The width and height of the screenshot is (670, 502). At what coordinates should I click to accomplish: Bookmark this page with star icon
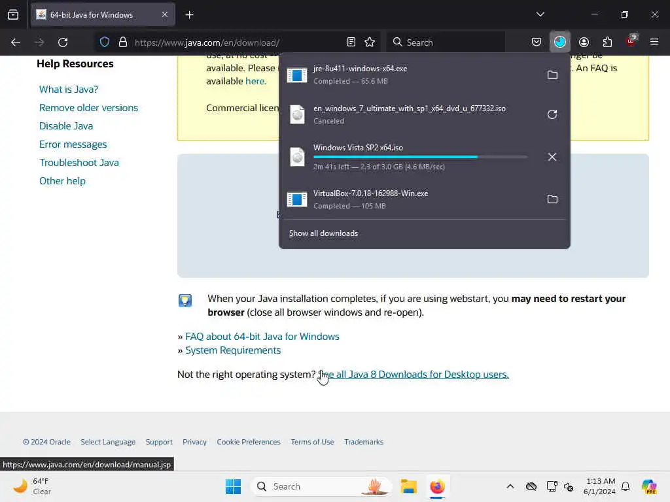[x=370, y=42]
